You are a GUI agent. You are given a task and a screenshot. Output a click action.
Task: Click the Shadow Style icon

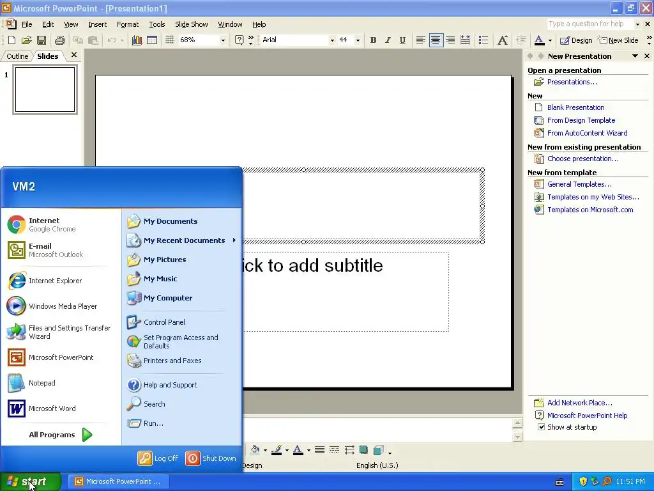point(363,449)
